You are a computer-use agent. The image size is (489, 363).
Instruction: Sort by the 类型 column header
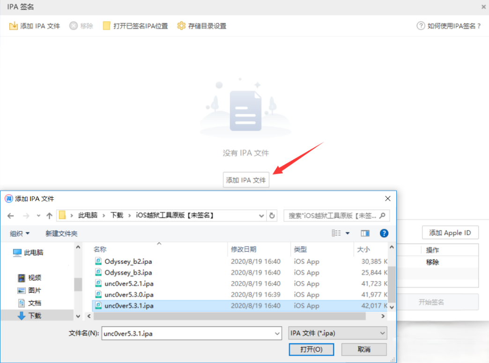[300, 250]
